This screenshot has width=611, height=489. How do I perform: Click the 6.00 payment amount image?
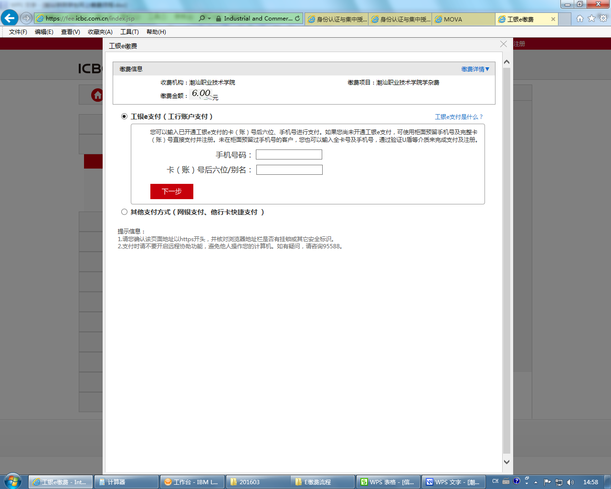click(x=201, y=94)
